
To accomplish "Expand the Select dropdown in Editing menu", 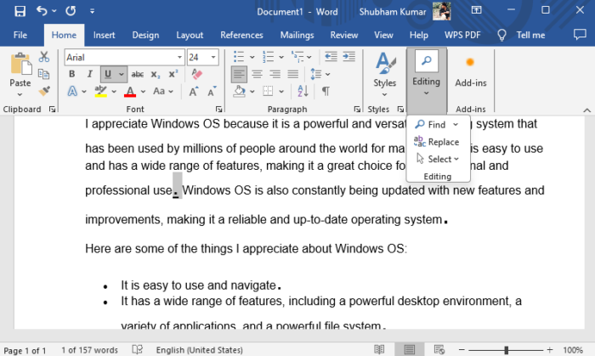I will tap(443, 159).
